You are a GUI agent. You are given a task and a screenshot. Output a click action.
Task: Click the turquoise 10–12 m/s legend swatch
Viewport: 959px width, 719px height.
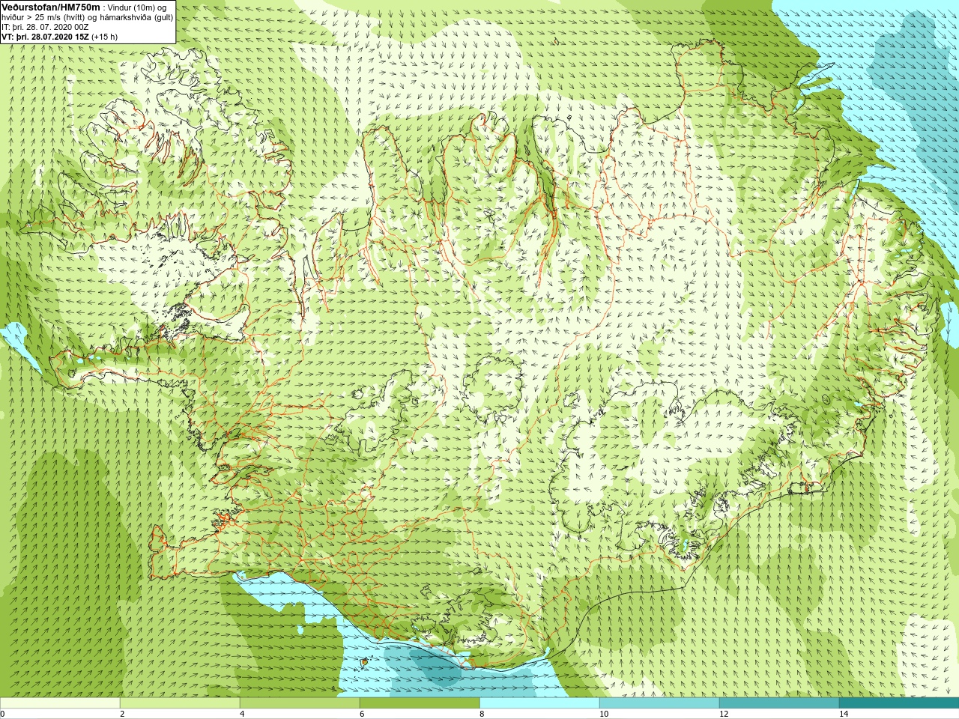pyautogui.click(x=659, y=703)
